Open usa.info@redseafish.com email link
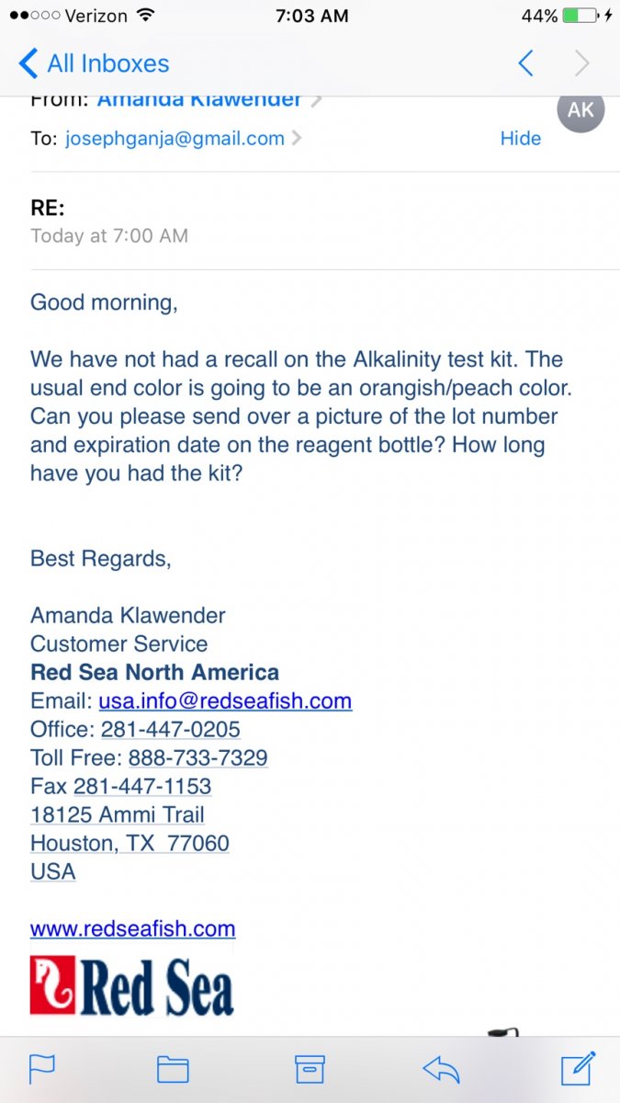Viewport: 620px width, 1103px height. 225,701
